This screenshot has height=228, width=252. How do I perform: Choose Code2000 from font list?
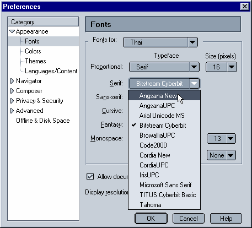164,145
